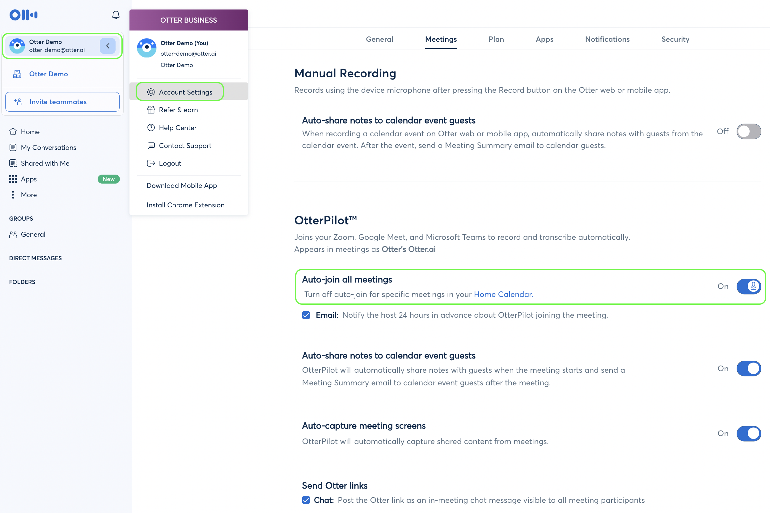Open Account Settings via the gear icon
This screenshot has width=770, height=513.
point(151,92)
